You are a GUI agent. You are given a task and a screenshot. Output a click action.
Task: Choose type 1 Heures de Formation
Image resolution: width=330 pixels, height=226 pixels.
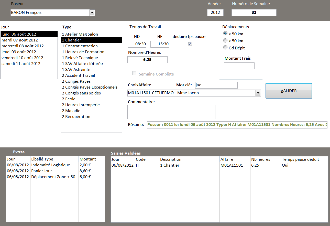click(x=91, y=52)
